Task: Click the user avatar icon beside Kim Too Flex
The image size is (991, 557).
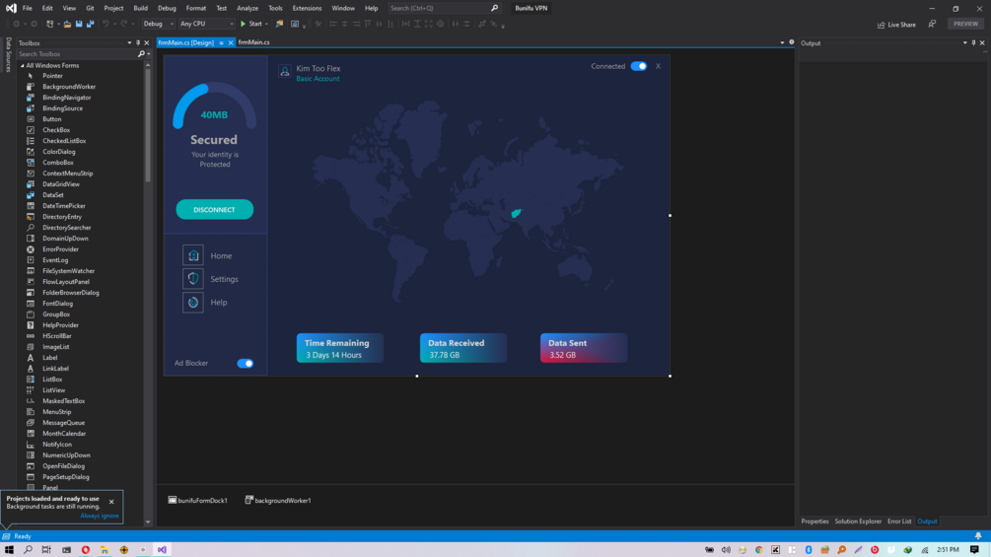Action: pos(284,71)
